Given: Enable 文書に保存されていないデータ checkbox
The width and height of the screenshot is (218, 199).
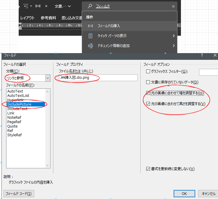Looking at the screenshot, I should coord(148,82).
